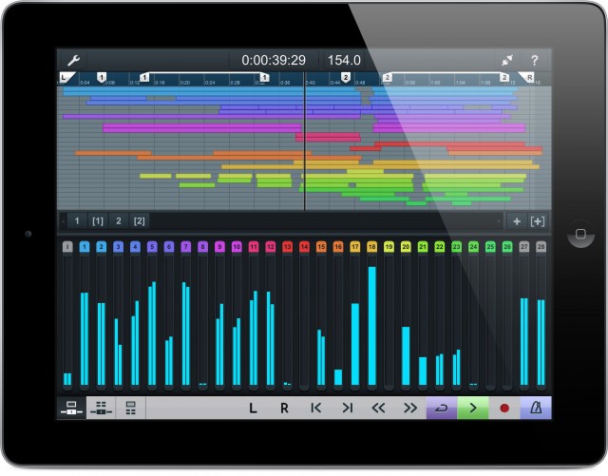
Task: Switch to first view mode at bottom left
Action: [x=71, y=409]
